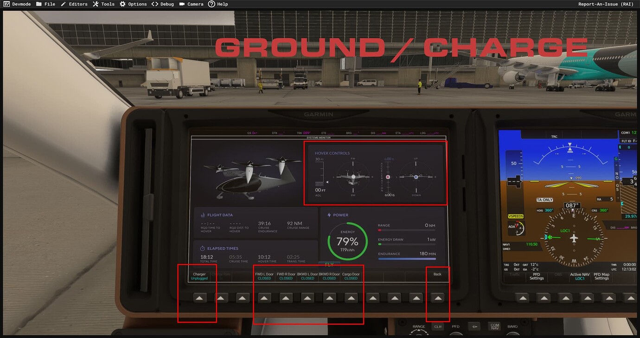Screen dimensions: 640x338
Task: Open the Debug menu
Action: [x=162, y=4]
